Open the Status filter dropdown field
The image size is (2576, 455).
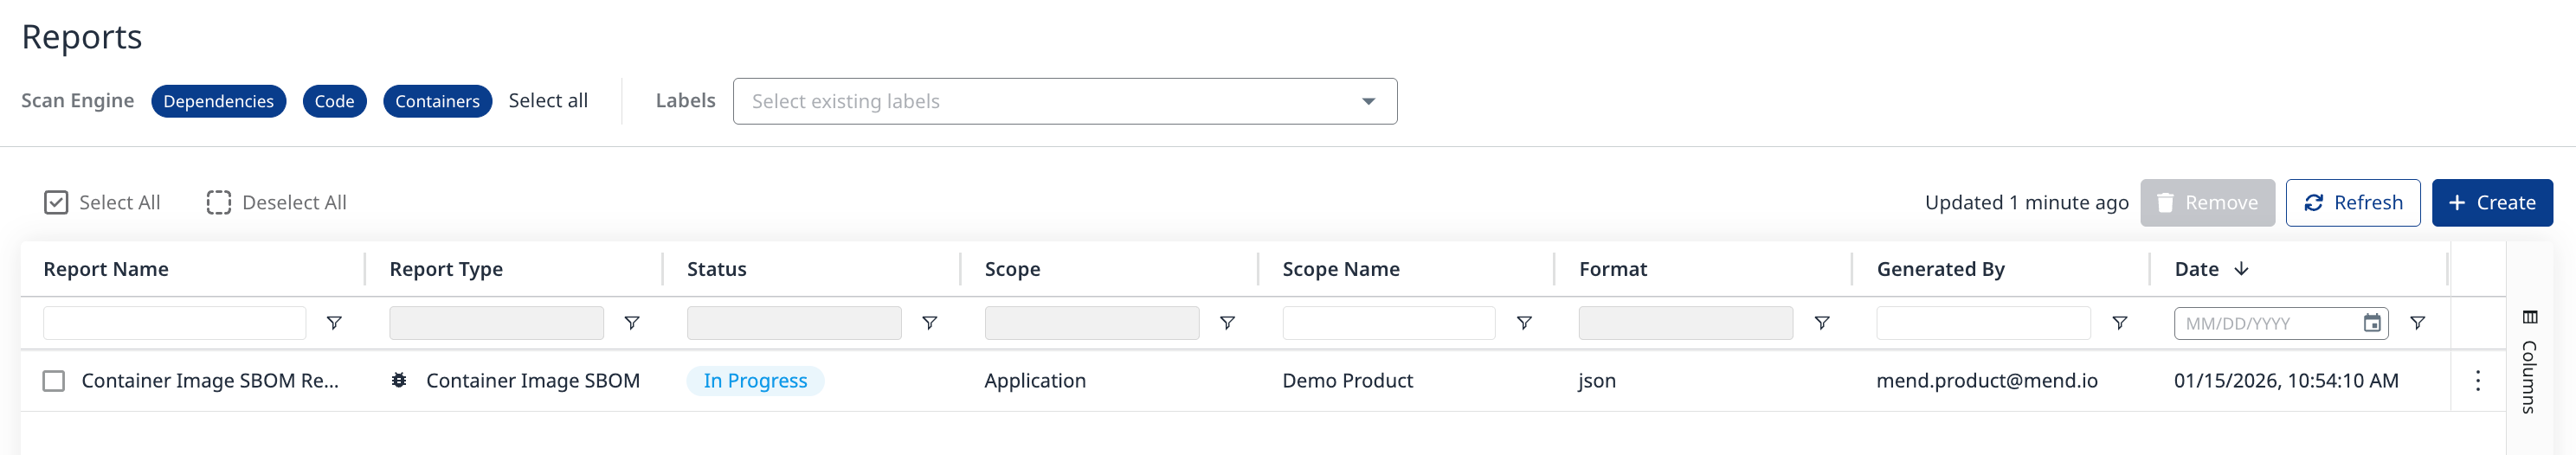793,323
